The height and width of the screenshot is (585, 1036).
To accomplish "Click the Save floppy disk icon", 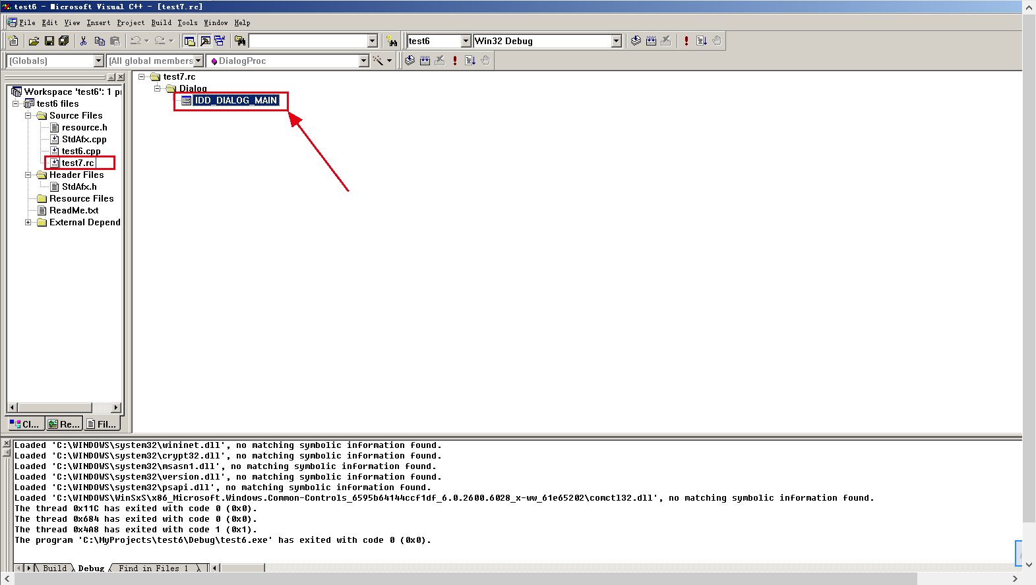I will coord(49,41).
